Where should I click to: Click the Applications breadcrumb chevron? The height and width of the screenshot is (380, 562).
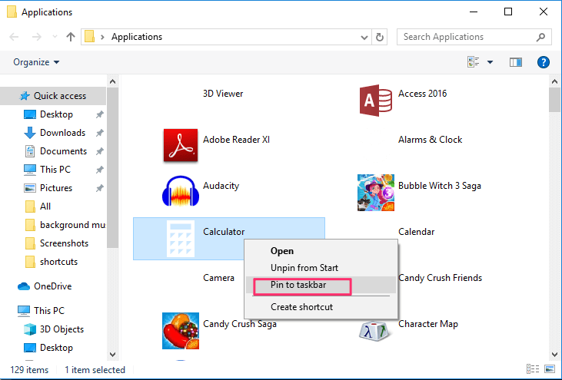102,37
